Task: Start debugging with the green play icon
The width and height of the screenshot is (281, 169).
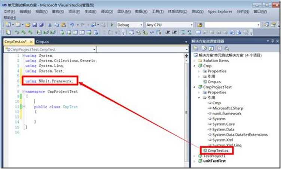Action: coord(112,25)
